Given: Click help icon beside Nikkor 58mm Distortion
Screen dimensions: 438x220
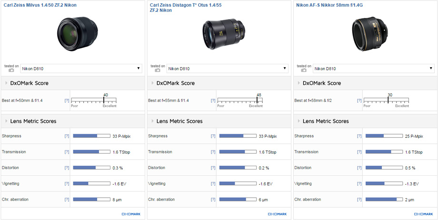Looking at the screenshot, I should (x=359, y=168).
